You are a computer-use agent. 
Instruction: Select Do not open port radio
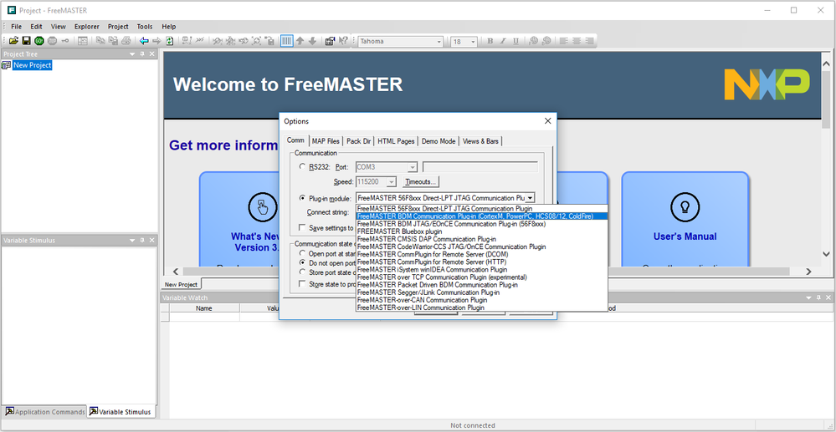(303, 262)
